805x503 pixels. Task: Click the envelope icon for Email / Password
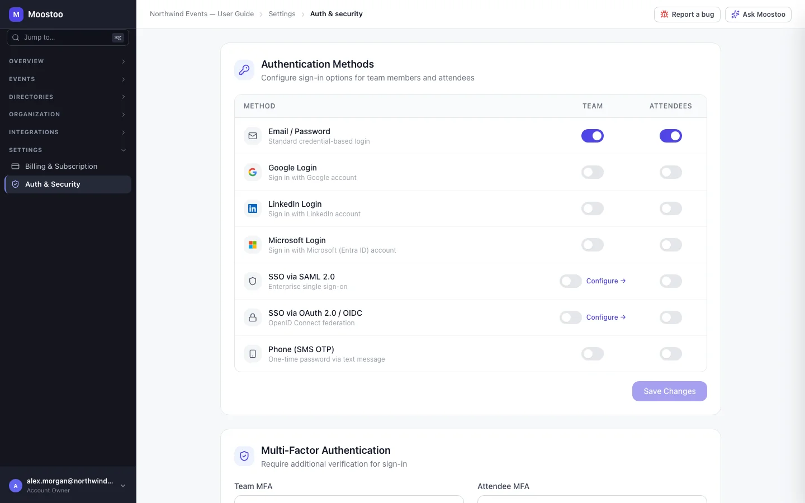tap(253, 136)
